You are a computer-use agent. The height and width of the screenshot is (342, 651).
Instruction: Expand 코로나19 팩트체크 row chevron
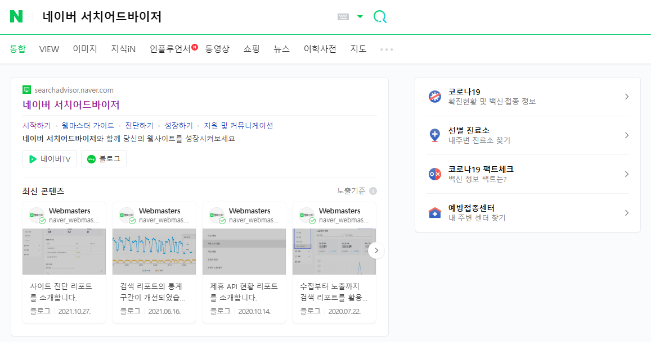click(x=627, y=174)
